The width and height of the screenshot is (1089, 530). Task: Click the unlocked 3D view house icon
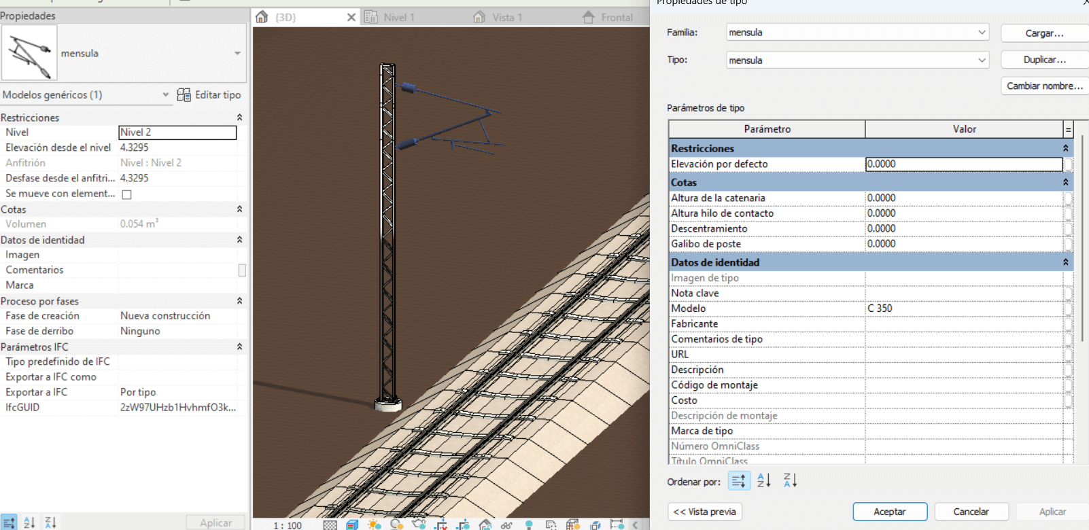click(485, 525)
